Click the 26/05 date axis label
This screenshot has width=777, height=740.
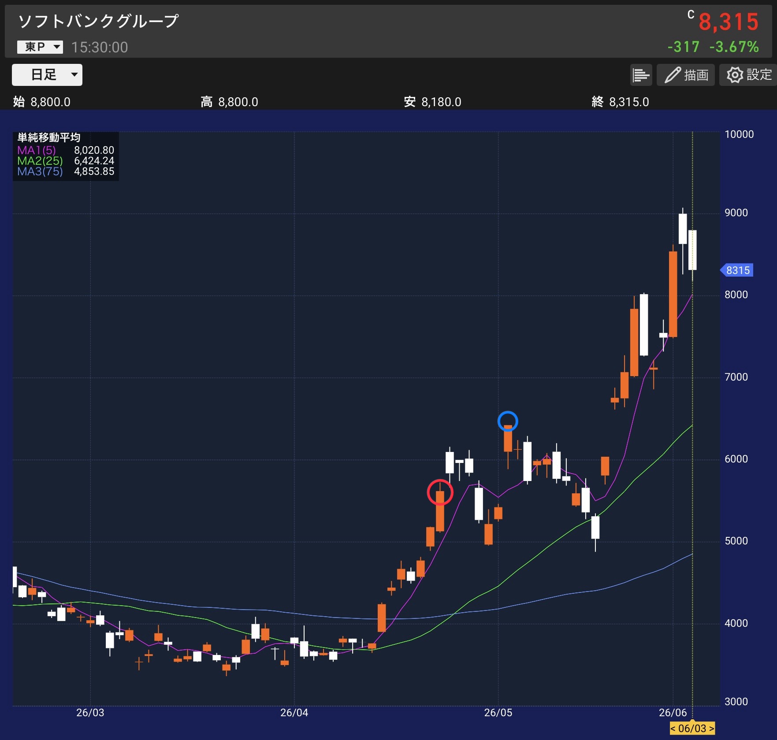[498, 713]
